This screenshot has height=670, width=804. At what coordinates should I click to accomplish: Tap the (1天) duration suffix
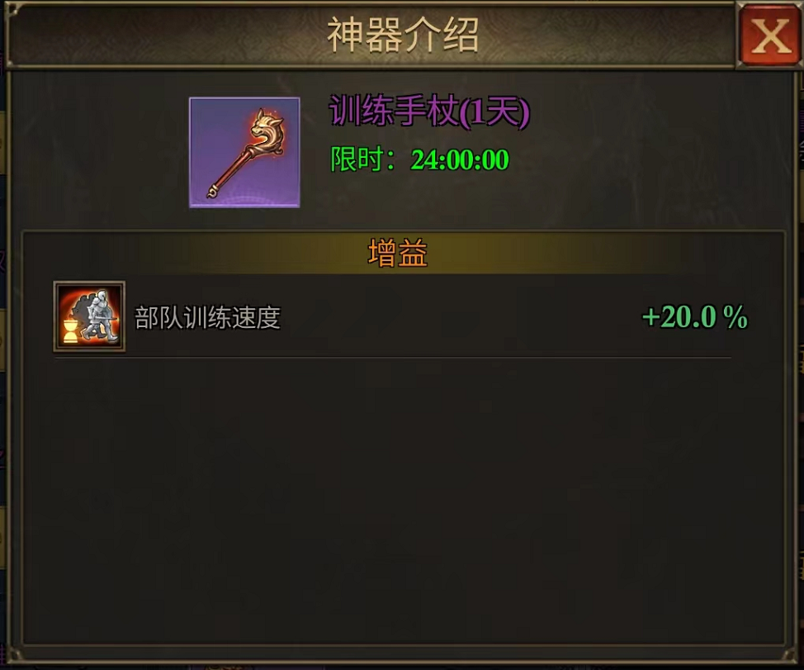coord(494,112)
